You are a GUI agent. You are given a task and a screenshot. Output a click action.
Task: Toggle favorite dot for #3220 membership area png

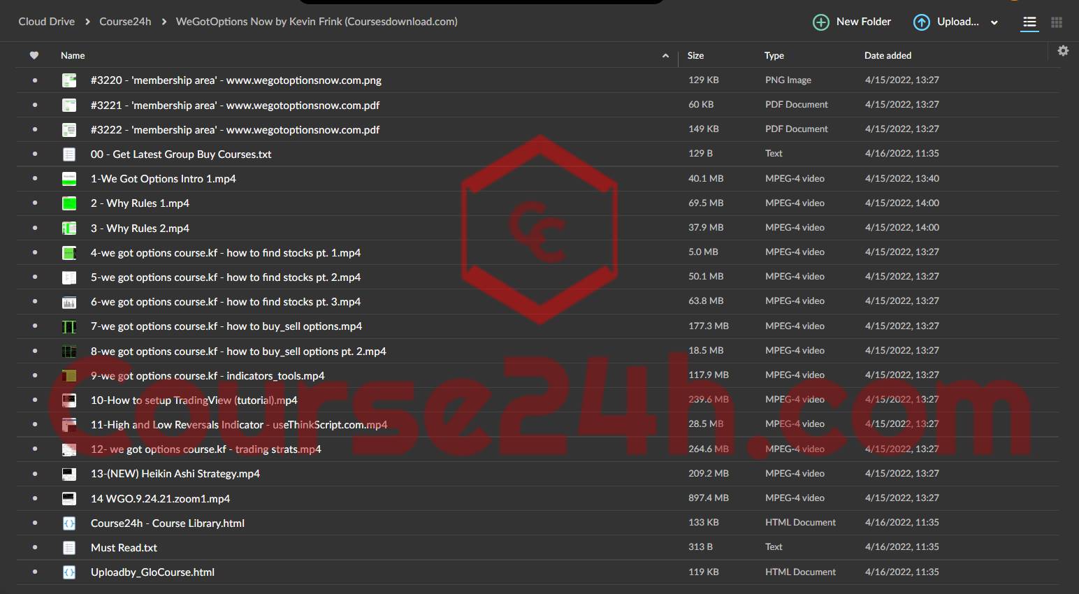point(35,80)
